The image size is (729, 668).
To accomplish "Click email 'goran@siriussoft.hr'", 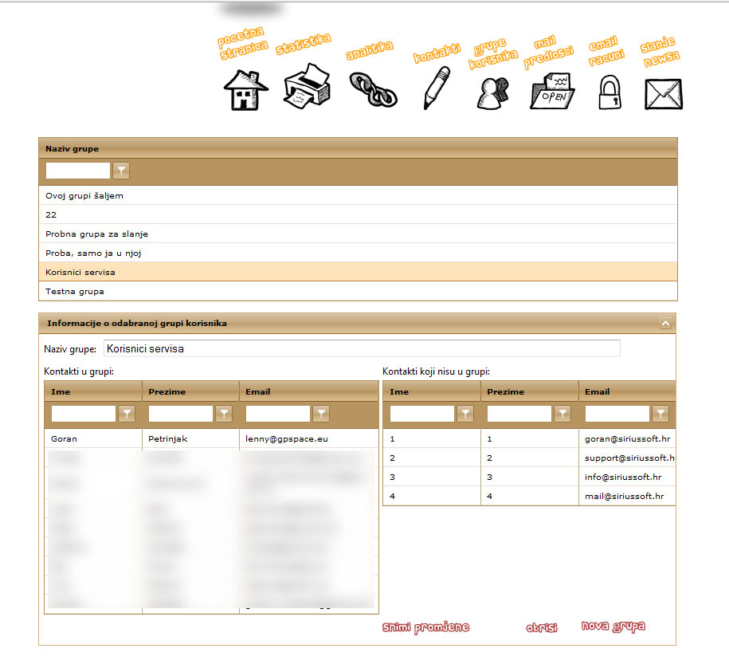I will [x=627, y=438].
